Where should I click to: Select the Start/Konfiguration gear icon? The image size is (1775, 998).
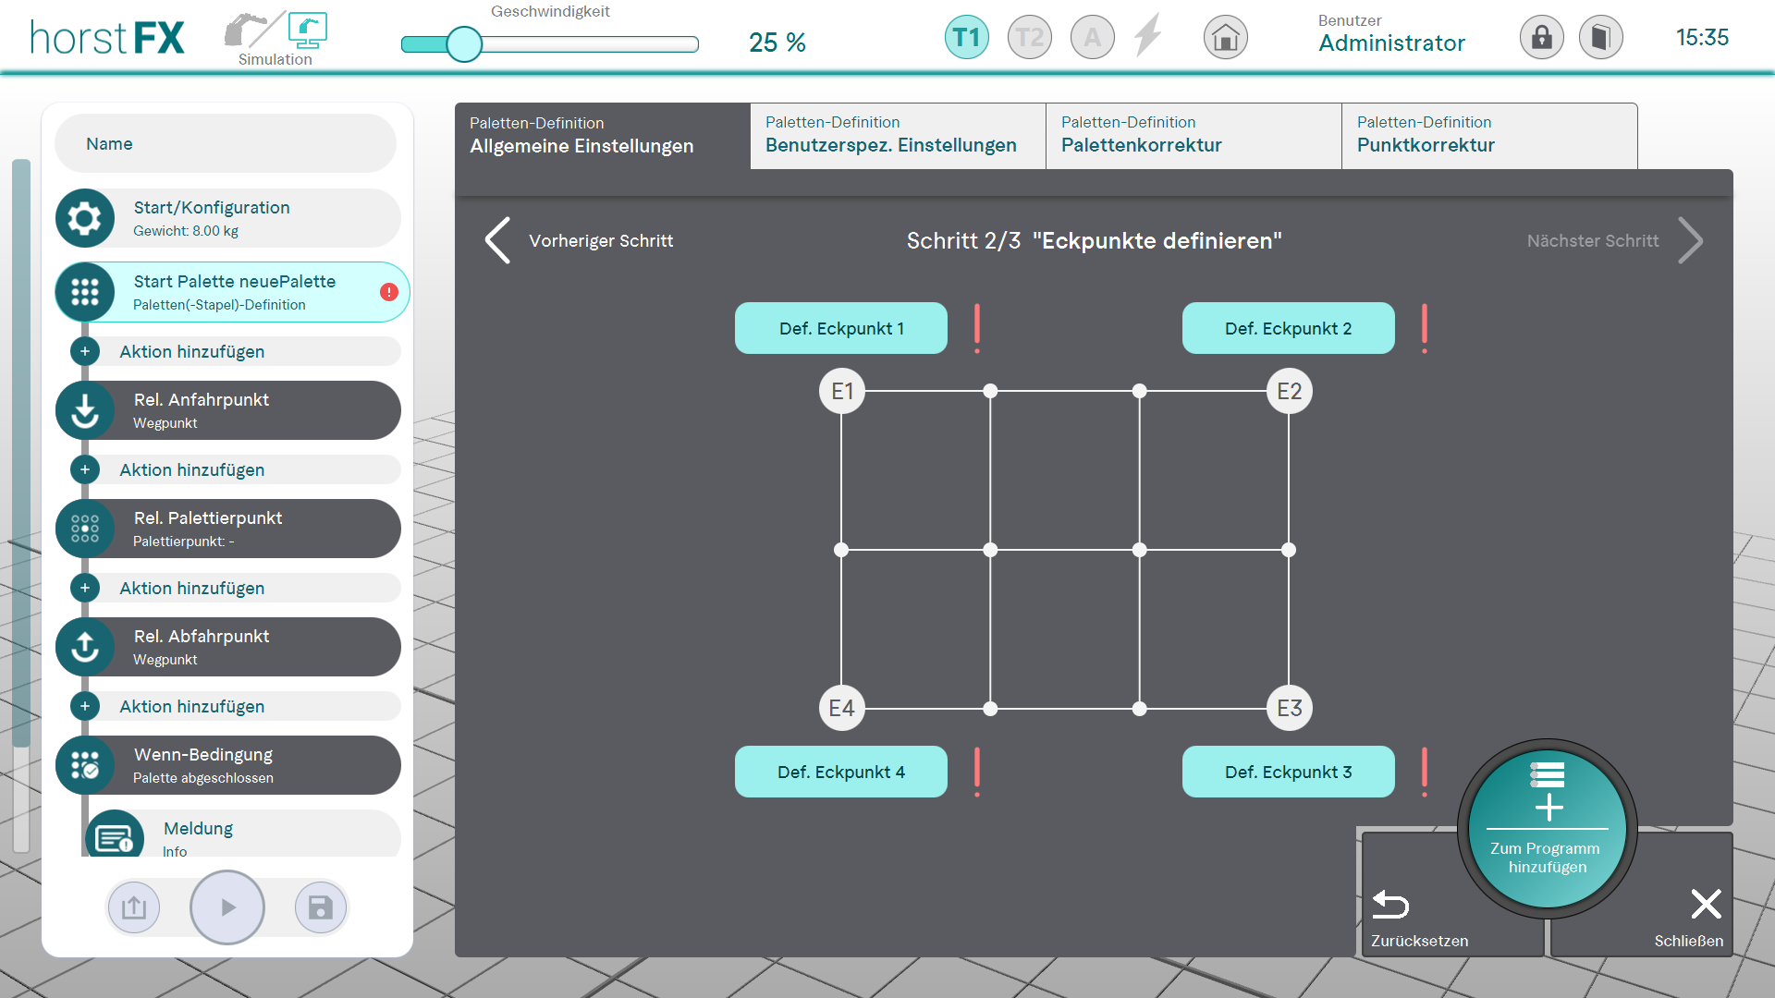coord(85,218)
